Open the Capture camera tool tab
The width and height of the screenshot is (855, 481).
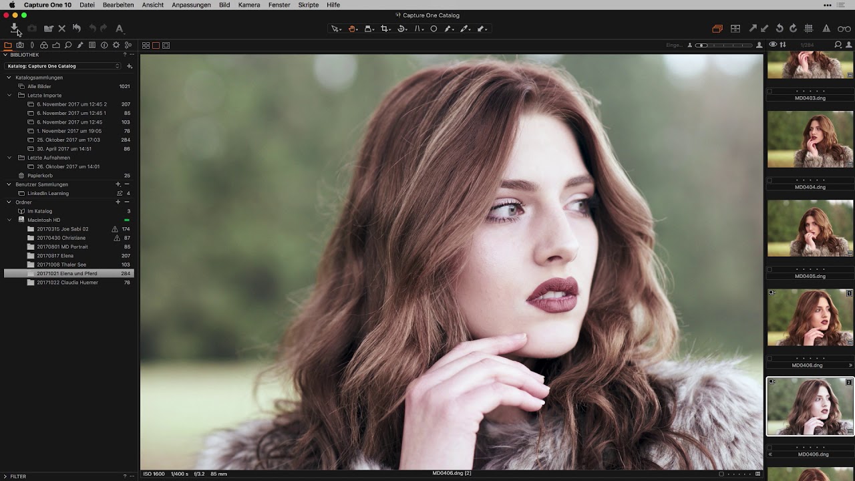[20, 45]
